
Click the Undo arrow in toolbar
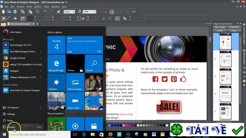[x=45, y=12]
